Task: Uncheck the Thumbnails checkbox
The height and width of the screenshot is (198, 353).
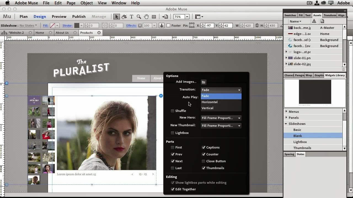Action: point(204,168)
